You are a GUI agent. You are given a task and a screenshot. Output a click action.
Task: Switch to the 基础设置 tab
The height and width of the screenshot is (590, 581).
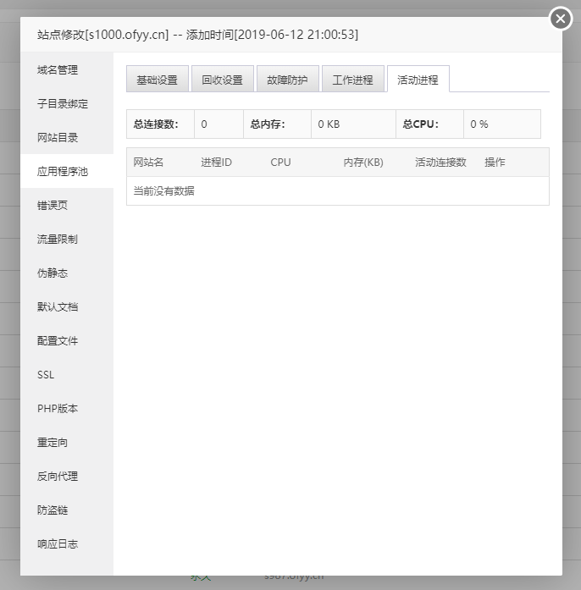click(x=157, y=80)
